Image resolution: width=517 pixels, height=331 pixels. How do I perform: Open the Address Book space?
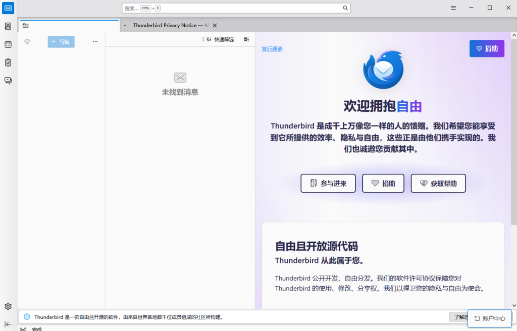point(8,26)
